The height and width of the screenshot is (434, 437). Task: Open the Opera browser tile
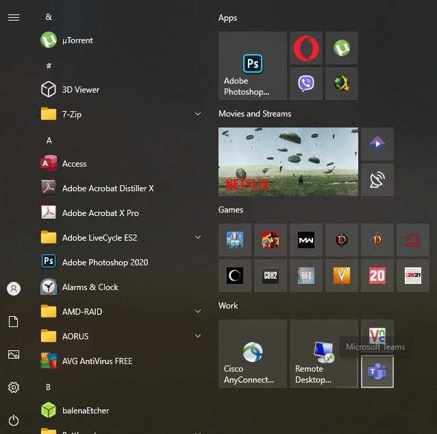point(306,48)
